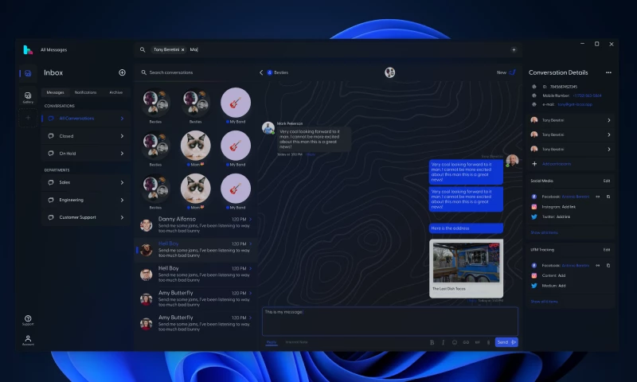The height and width of the screenshot is (382, 637).
Task: Expand the Sales department
Action: click(x=84, y=182)
